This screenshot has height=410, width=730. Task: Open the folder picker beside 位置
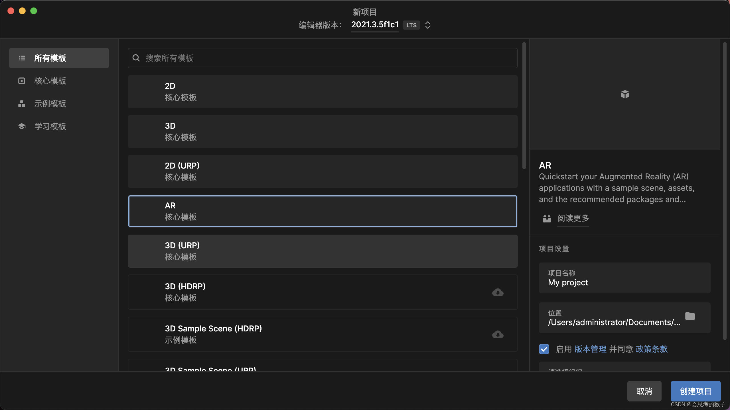[690, 316]
